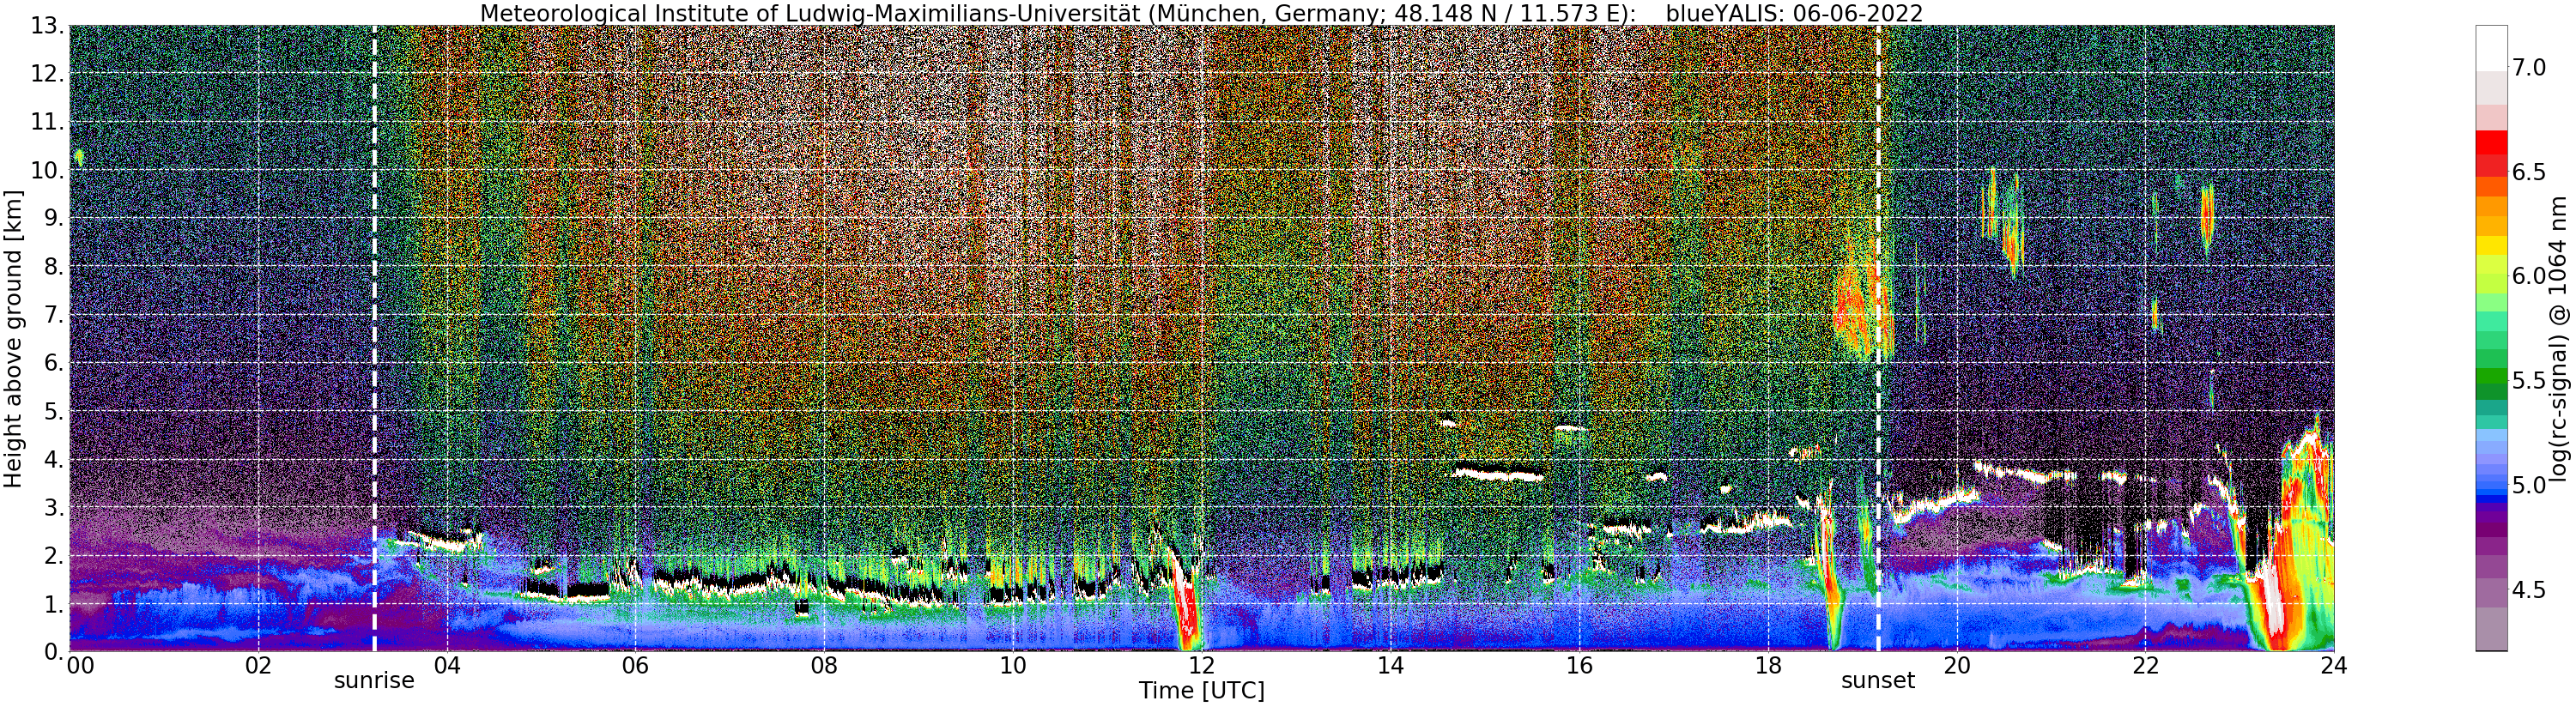
Task: Click the 8. tick on the height axis
Action: 53,266
